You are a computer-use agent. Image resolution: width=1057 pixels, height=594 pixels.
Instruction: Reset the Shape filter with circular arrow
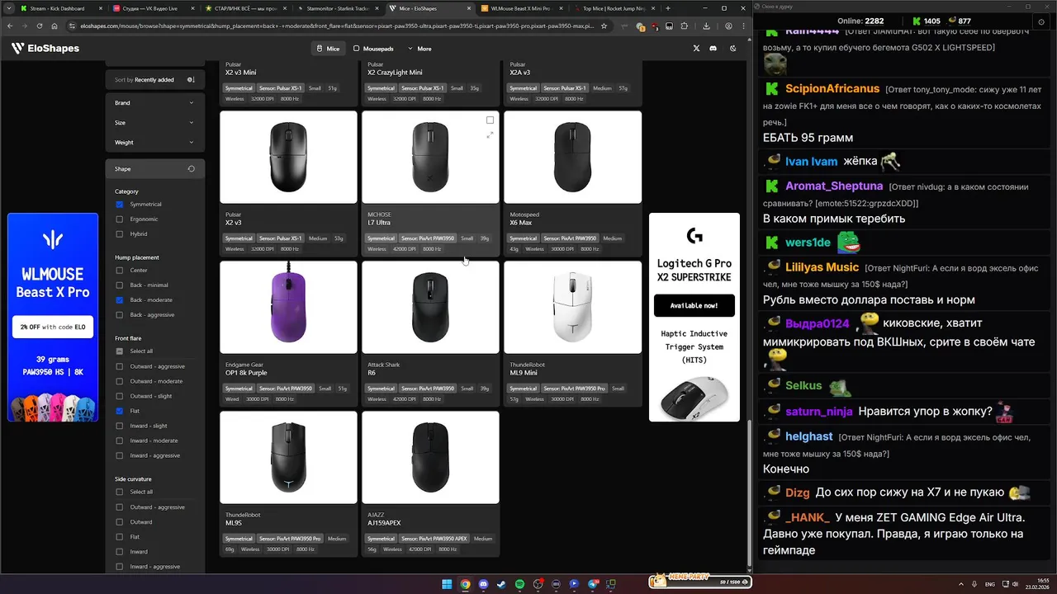191,168
